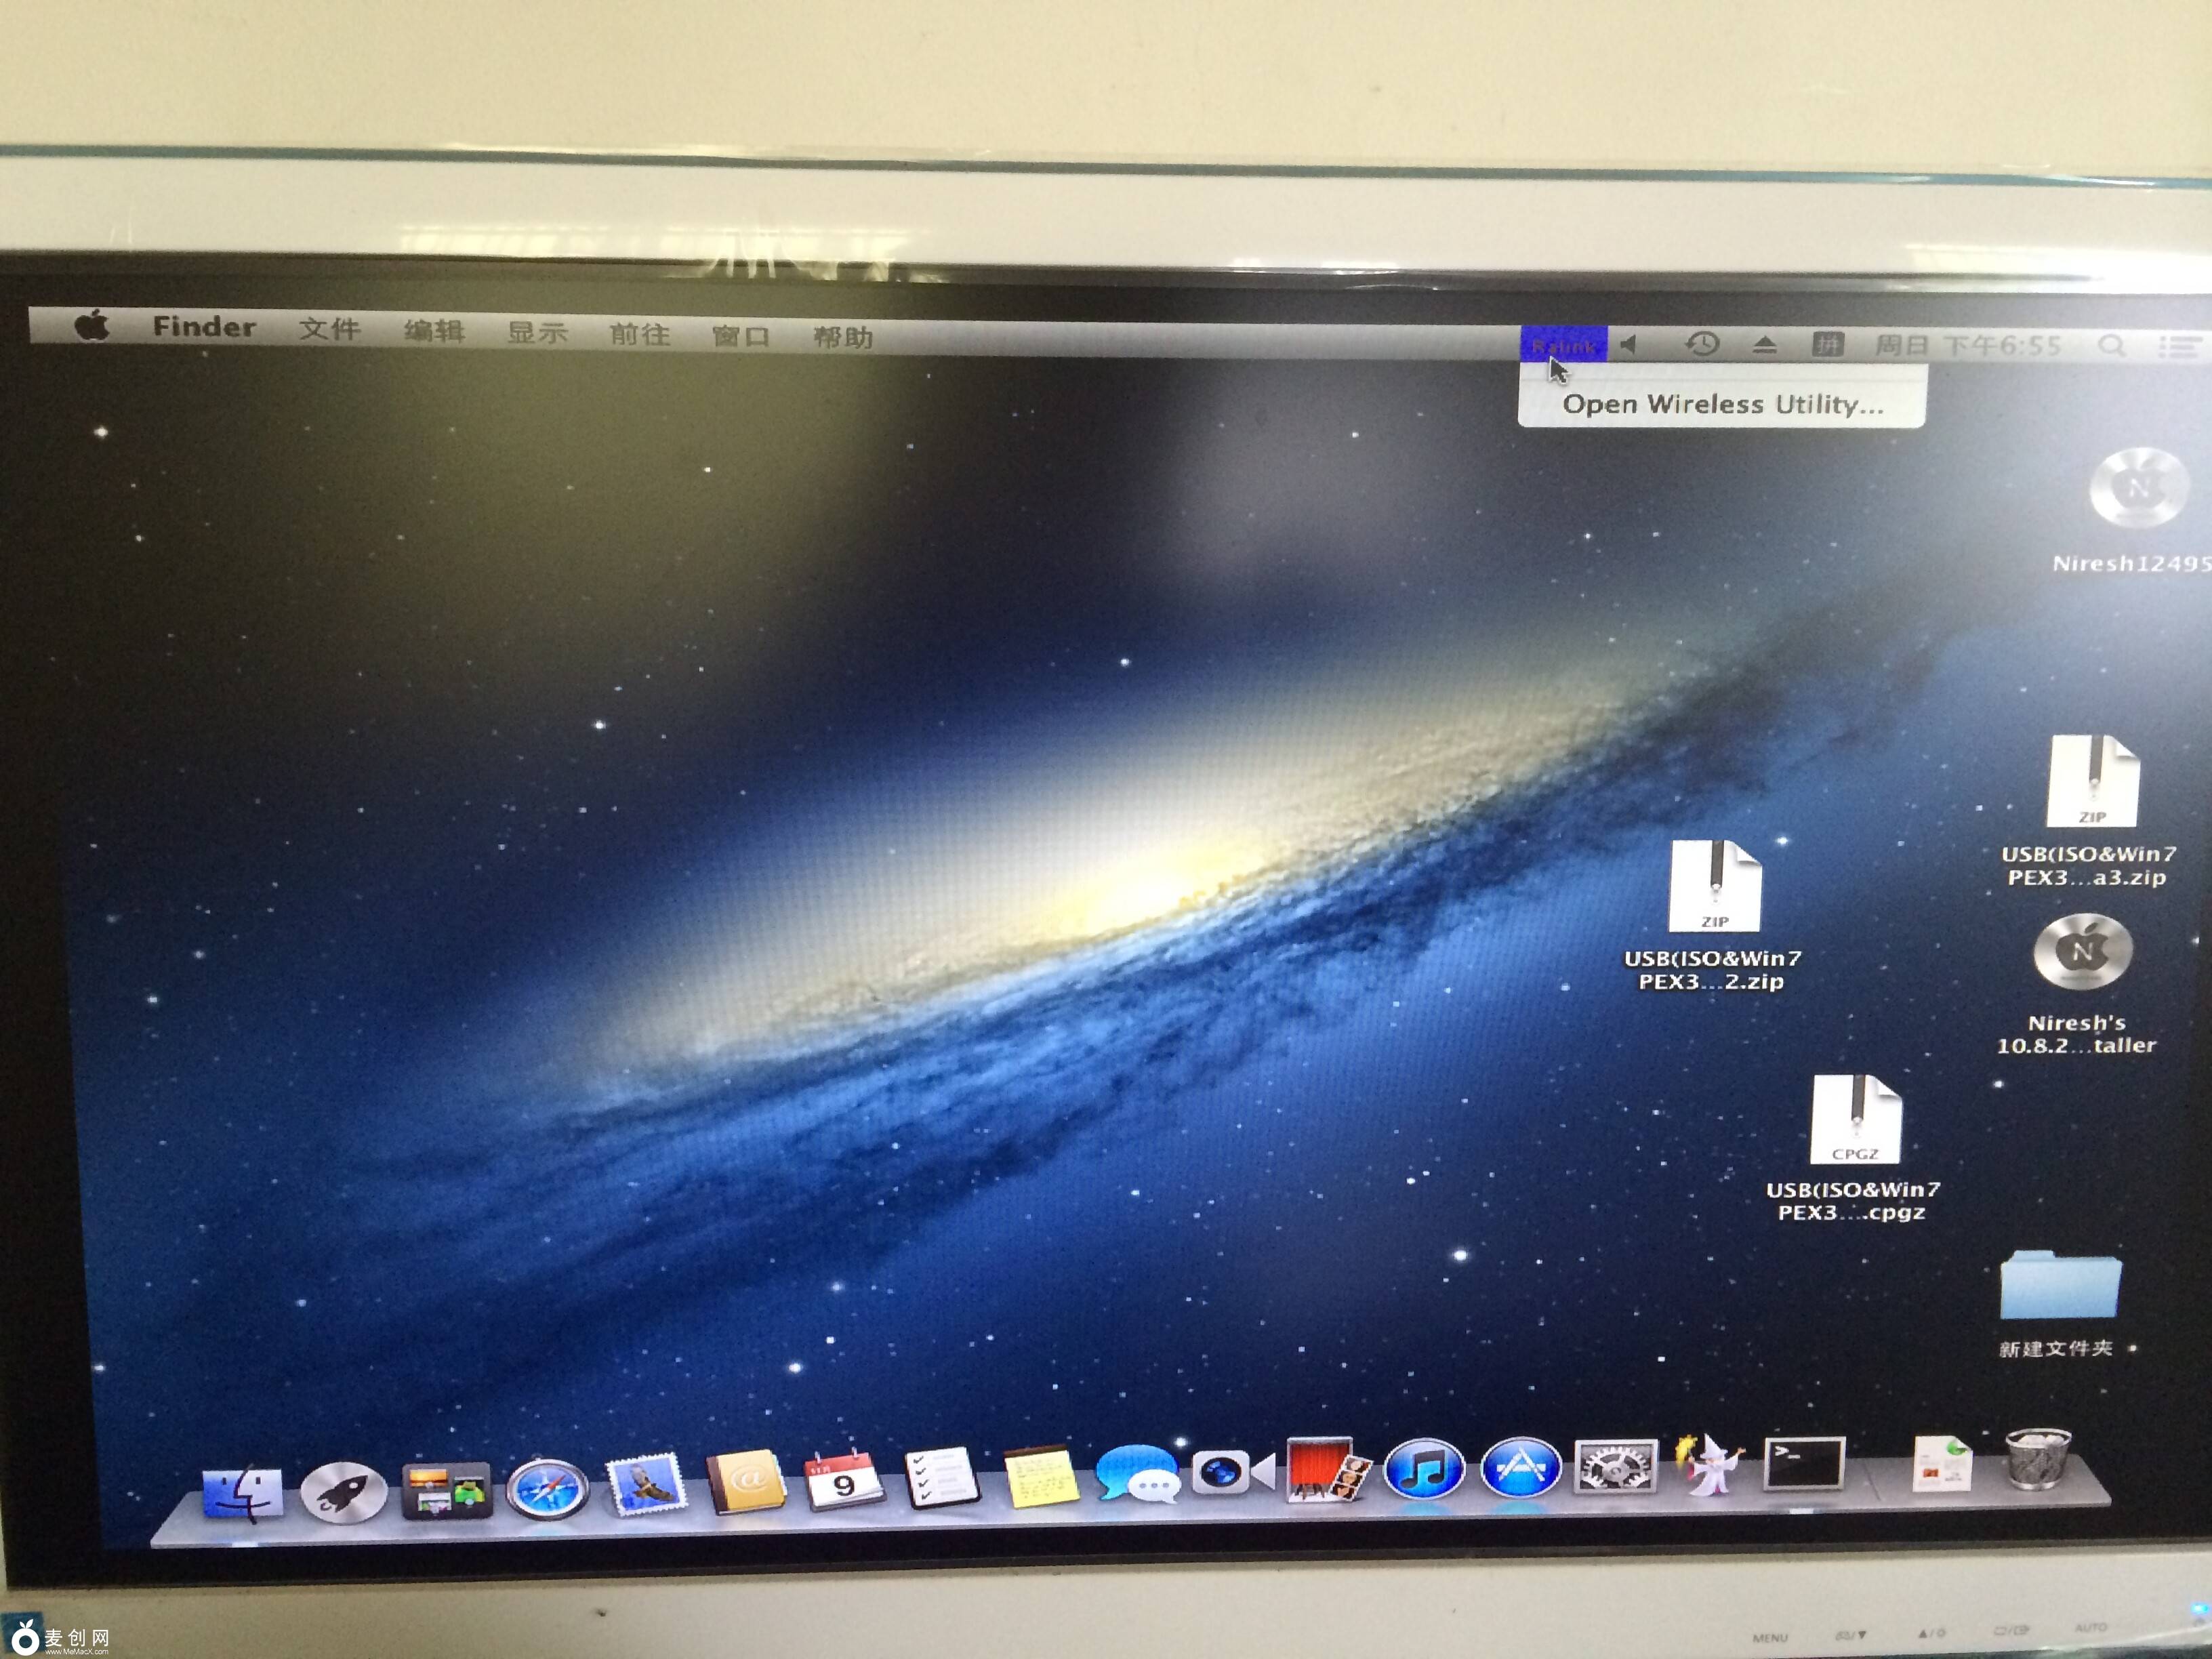The image size is (2212, 1659).
Task: Open the Eject menu in the menu bar
Action: 1765,343
